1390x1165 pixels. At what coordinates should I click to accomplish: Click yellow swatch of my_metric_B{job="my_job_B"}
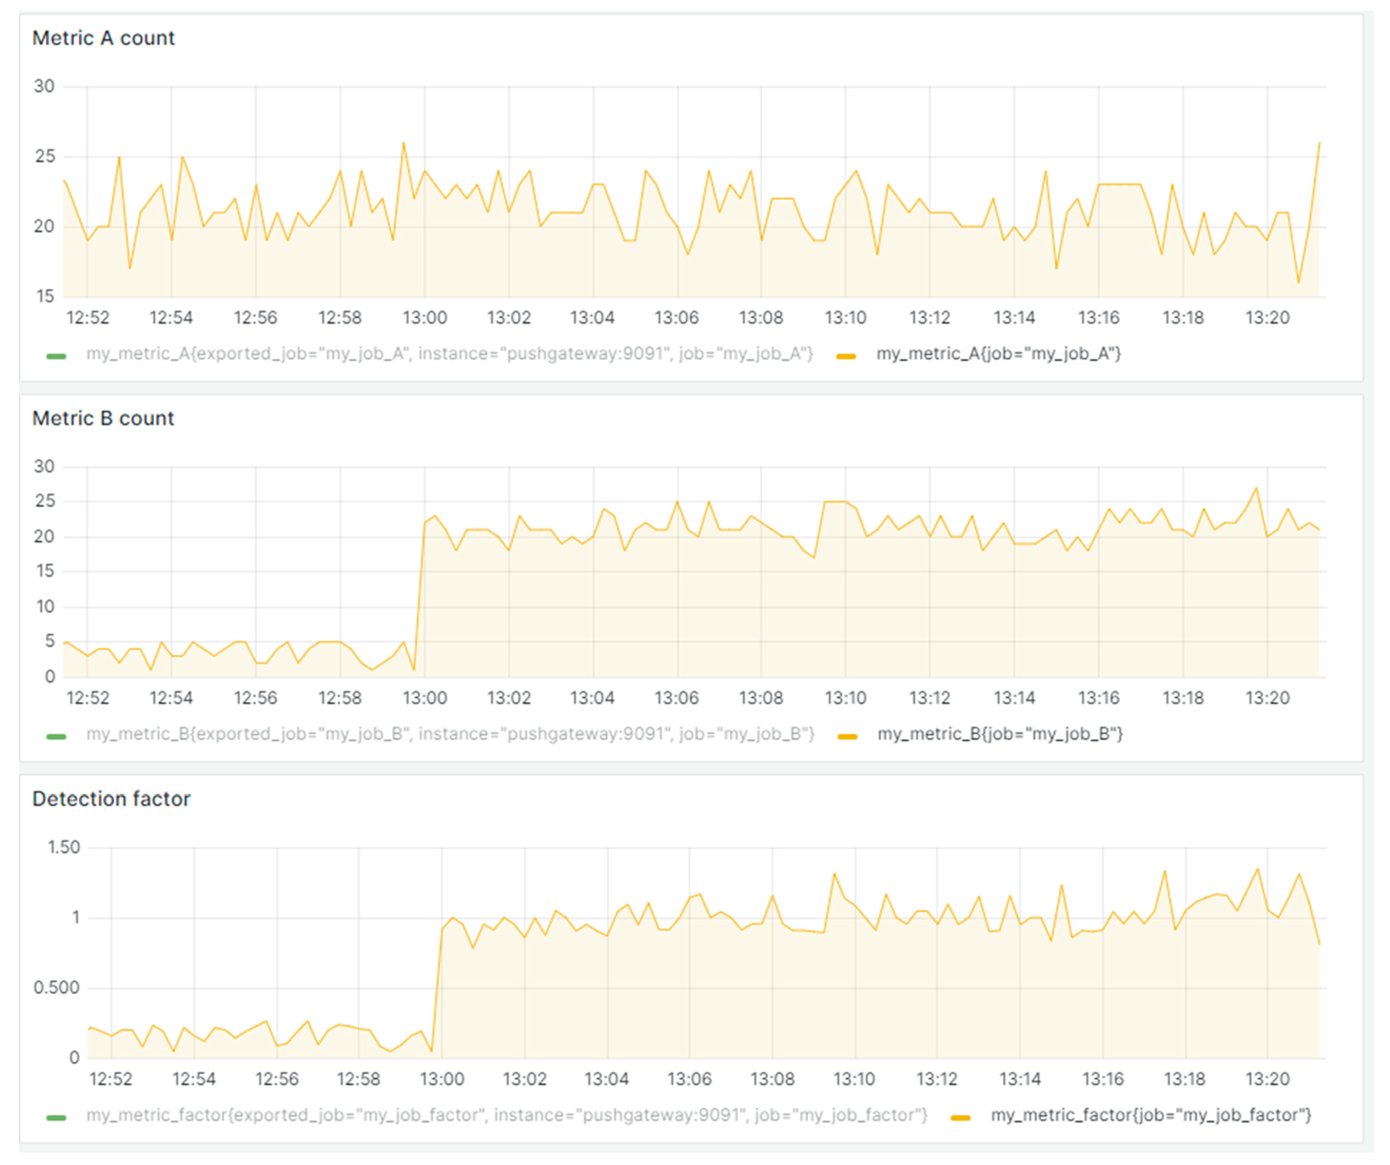pos(847,736)
